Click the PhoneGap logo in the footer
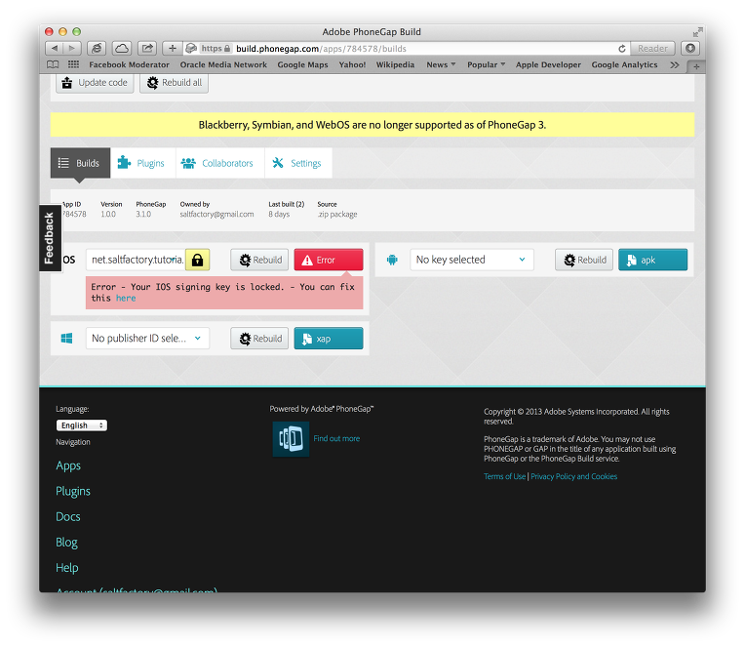745x647 pixels. [x=291, y=439]
